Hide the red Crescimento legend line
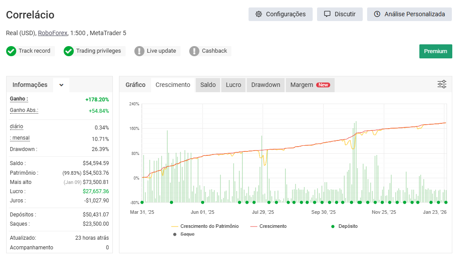The height and width of the screenshot is (259, 458). (x=268, y=226)
